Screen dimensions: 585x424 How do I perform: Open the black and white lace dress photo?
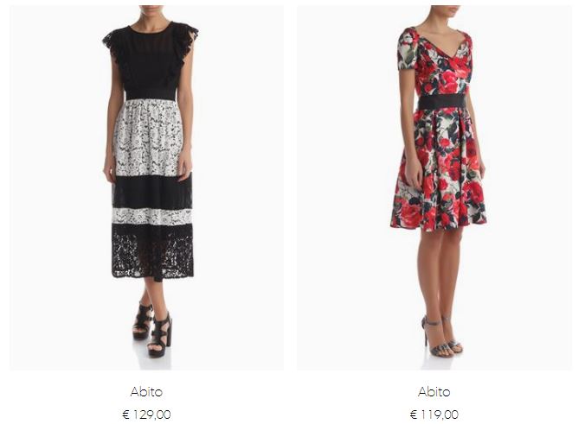point(146,187)
